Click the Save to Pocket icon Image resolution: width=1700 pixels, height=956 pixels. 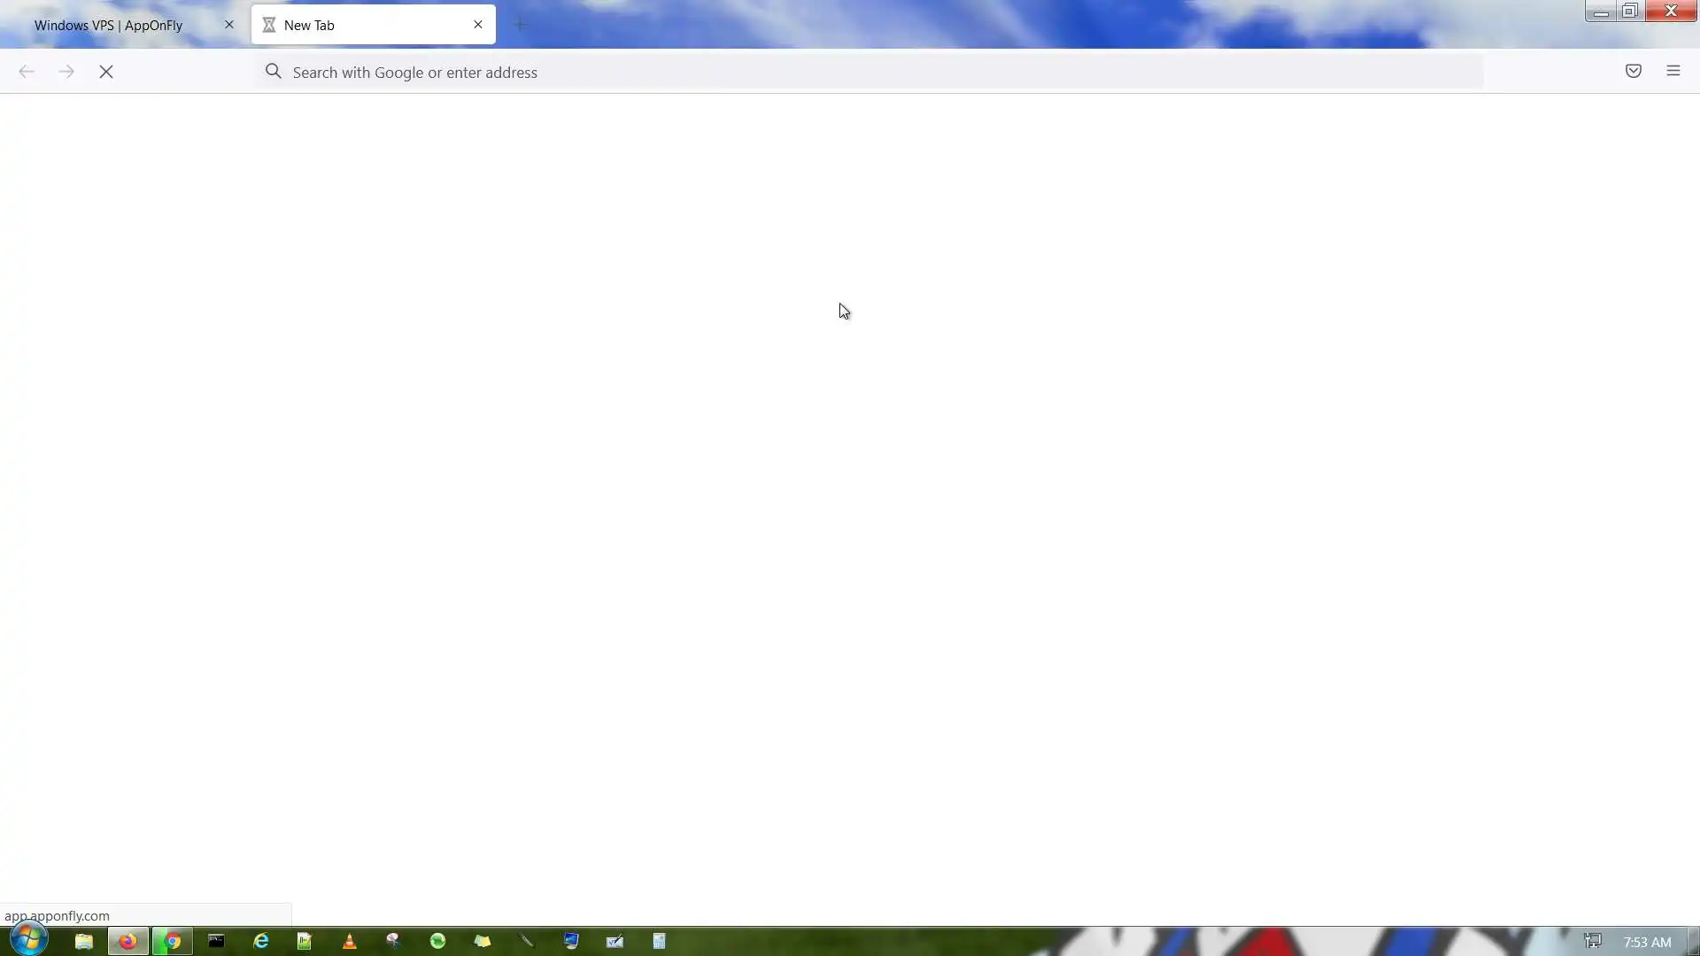[x=1633, y=71]
